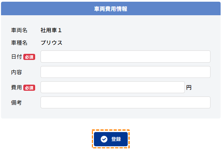Click the orange dashed border around 登録
Image resolution: width=224 pixels, height=150 pixels.
click(x=111, y=130)
